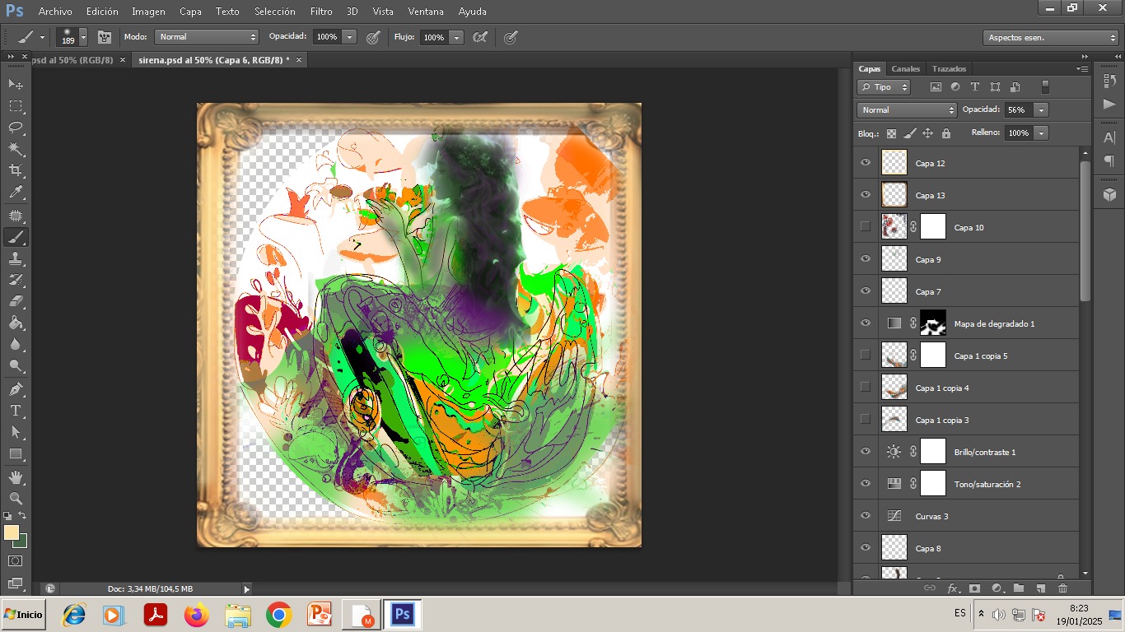Swap foreground and background colors
Image resolution: width=1125 pixels, height=632 pixels.
(22, 516)
